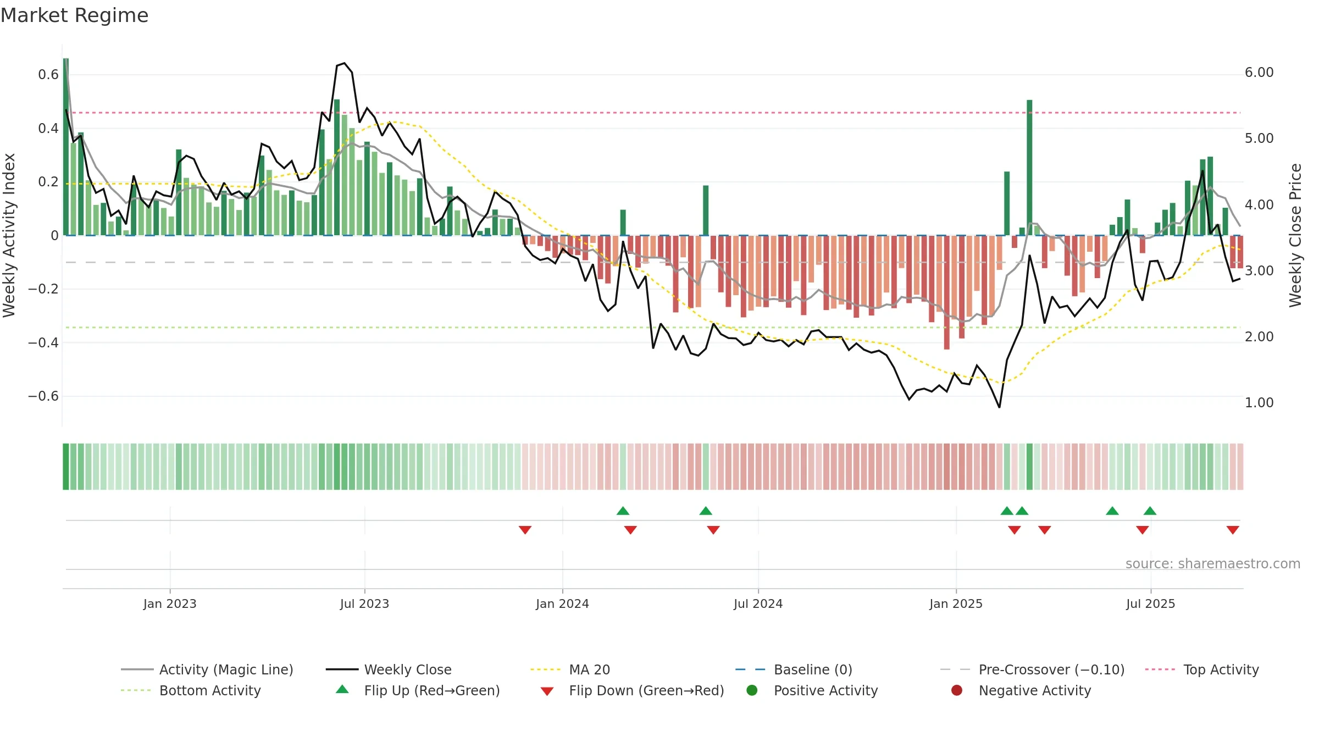This screenshot has height=742, width=1319.
Task: Toggle the Activity (Magic Line) legend entry
Action: [207, 669]
